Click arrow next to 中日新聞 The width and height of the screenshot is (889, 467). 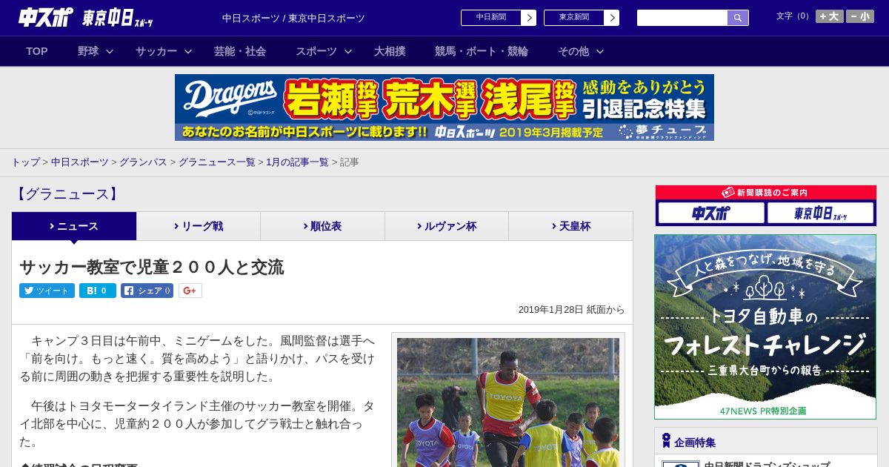tap(529, 18)
